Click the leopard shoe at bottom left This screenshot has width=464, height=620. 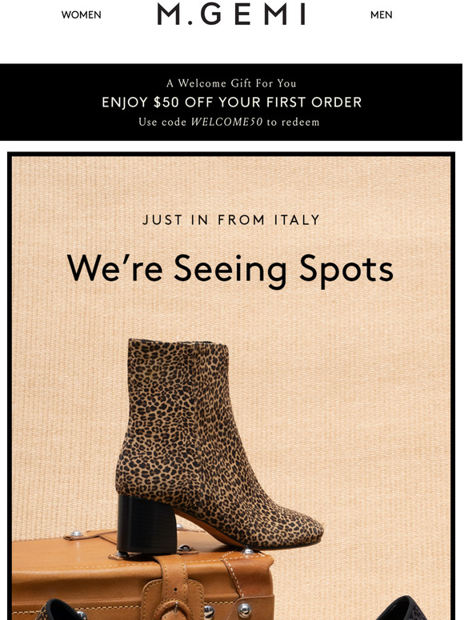click(59, 611)
